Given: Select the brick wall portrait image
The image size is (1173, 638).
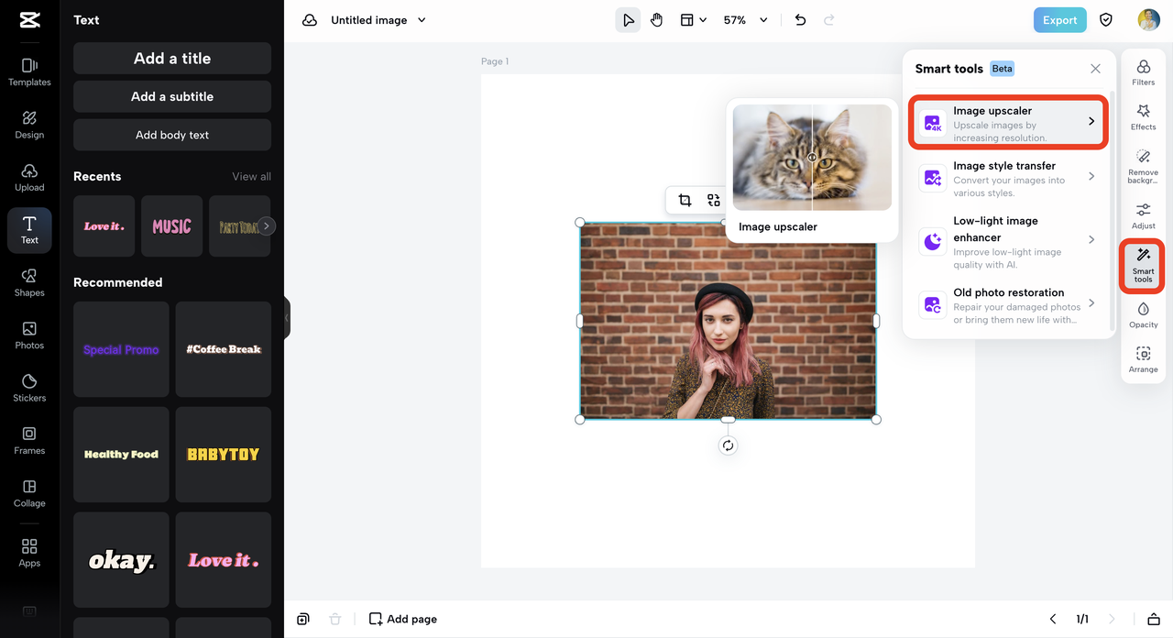Looking at the screenshot, I should (728, 321).
